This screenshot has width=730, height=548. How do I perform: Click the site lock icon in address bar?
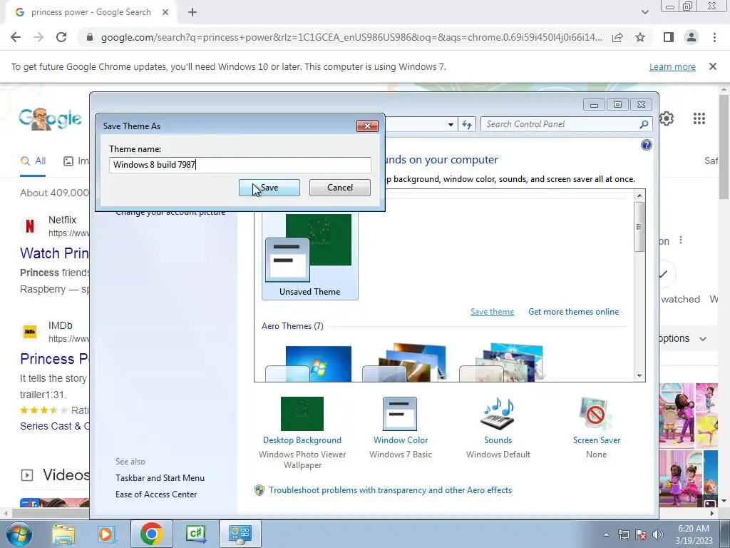pyautogui.click(x=90, y=37)
